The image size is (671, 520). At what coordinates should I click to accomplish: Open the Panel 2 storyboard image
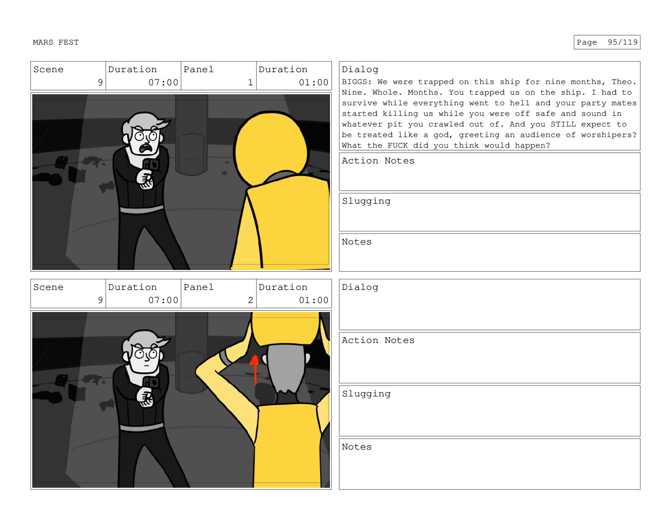[181, 400]
